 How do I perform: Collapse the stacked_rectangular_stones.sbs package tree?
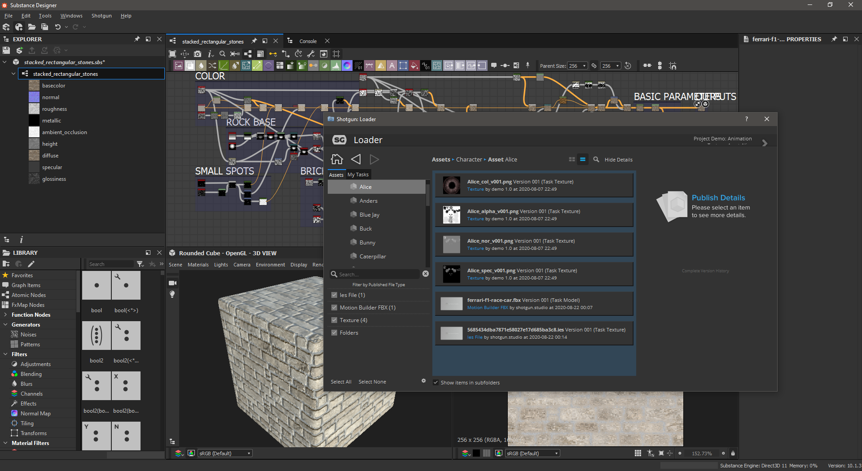tap(5, 62)
